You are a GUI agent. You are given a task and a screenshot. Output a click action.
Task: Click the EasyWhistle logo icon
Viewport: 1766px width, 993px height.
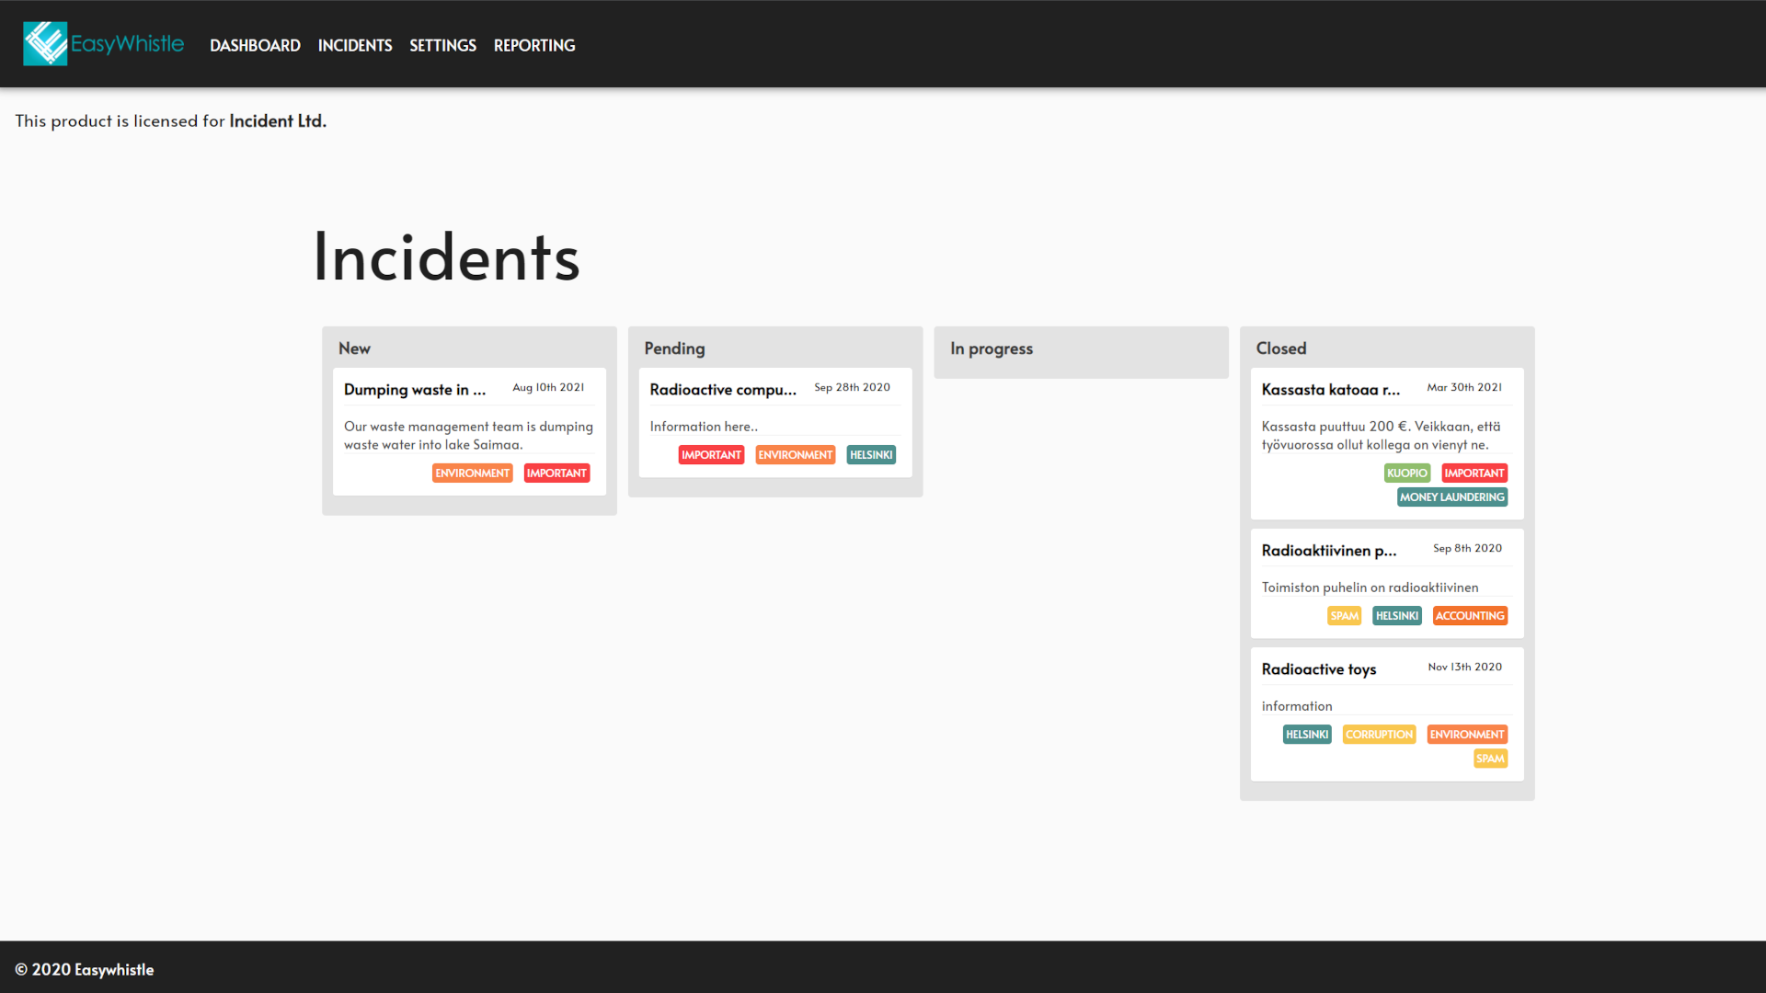pos(45,44)
